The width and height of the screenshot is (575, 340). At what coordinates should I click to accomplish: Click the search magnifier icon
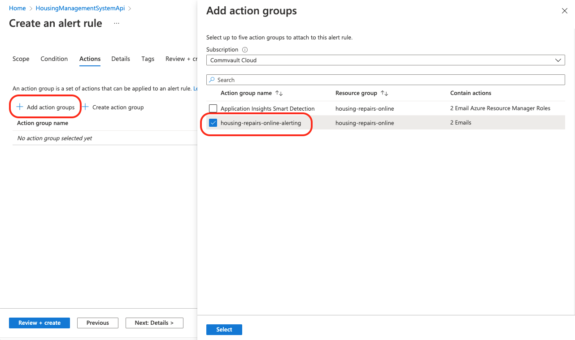pyautogui.click(x=212, y=80)
